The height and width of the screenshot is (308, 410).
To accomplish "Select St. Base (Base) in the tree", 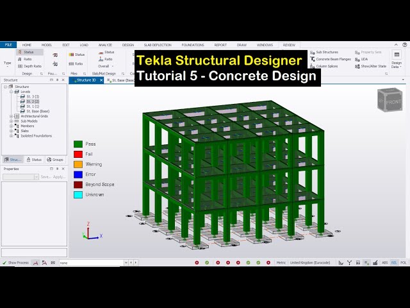I will coord(35,111).
